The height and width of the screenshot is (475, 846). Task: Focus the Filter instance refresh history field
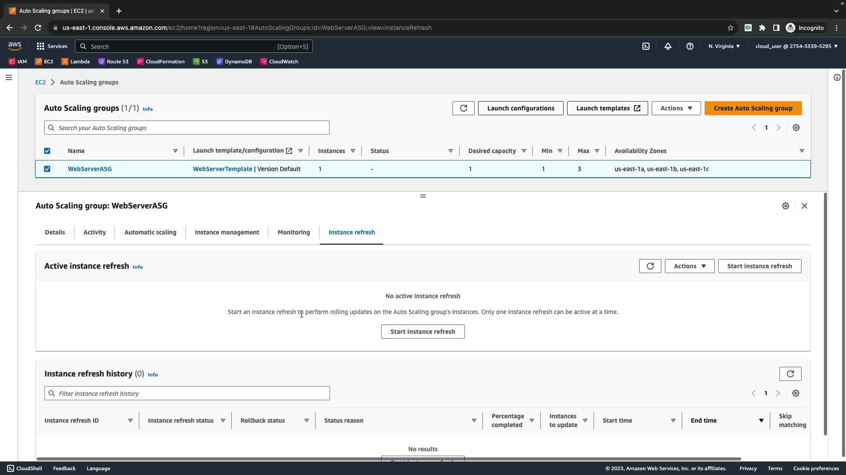pyautogui.click(x=187, y=394)
